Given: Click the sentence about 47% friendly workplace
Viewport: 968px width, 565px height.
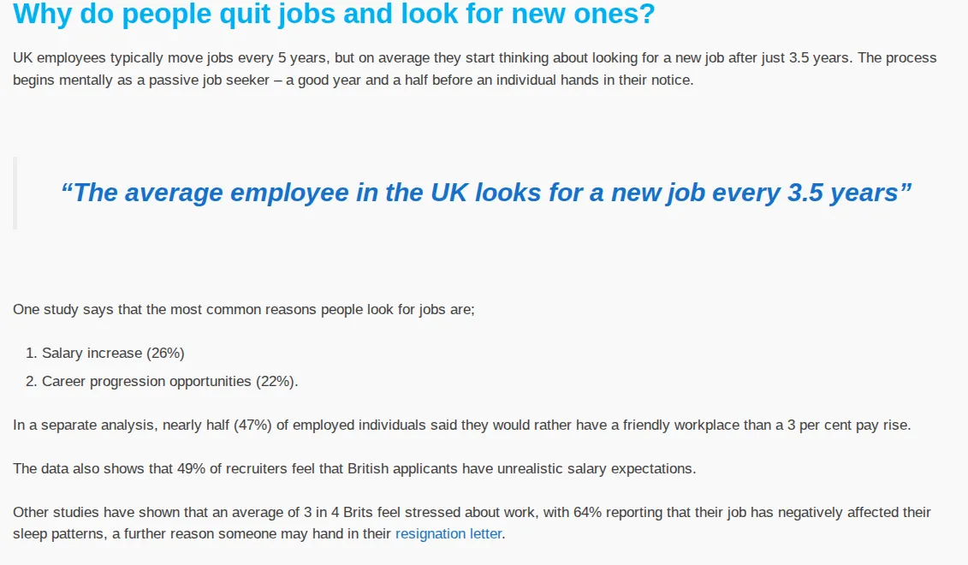Looking at the screenshot, I should point(462,425).
